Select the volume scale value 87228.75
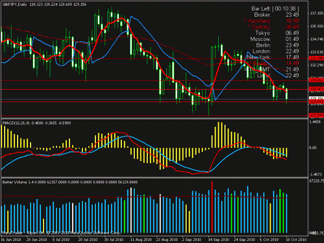 click(317, 181)
